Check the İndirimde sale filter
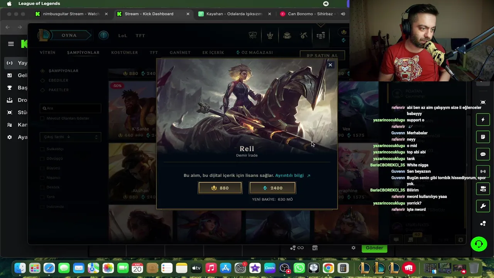494x278 pixels. [x=42, y=207]
